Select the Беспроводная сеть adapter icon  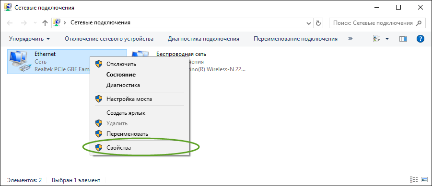[x=140, y=54]
